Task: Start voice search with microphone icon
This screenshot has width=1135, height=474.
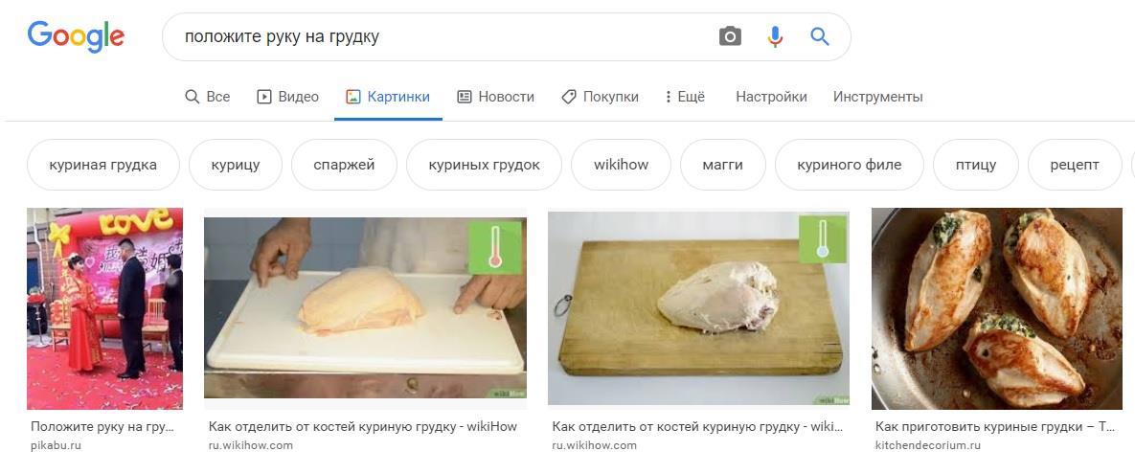Action: coord(775,36)
